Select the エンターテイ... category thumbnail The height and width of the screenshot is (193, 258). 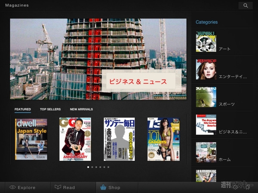tap(206, 69)
